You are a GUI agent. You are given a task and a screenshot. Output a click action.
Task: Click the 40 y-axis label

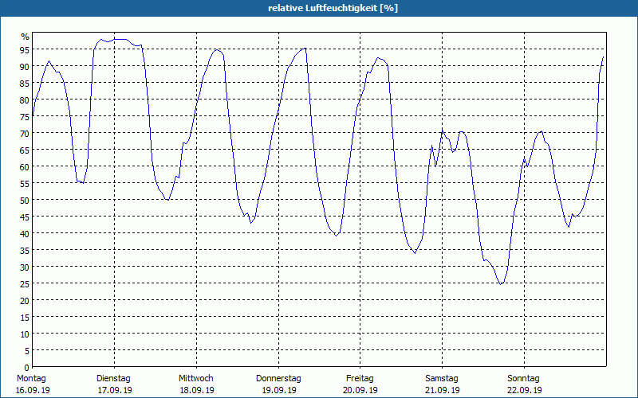click(x=25, y=233)
